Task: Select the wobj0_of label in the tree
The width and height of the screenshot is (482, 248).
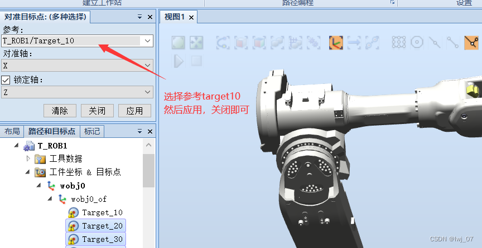Action: point(89,199)
